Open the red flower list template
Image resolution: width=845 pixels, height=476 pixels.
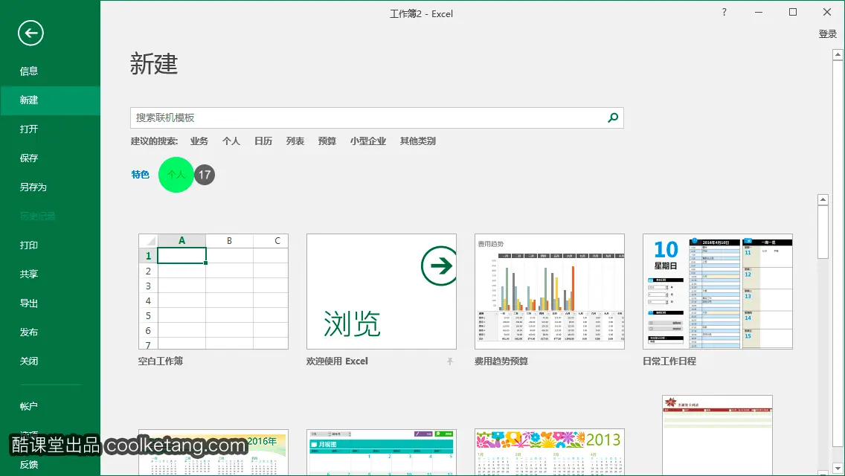(x=717, y=436)
